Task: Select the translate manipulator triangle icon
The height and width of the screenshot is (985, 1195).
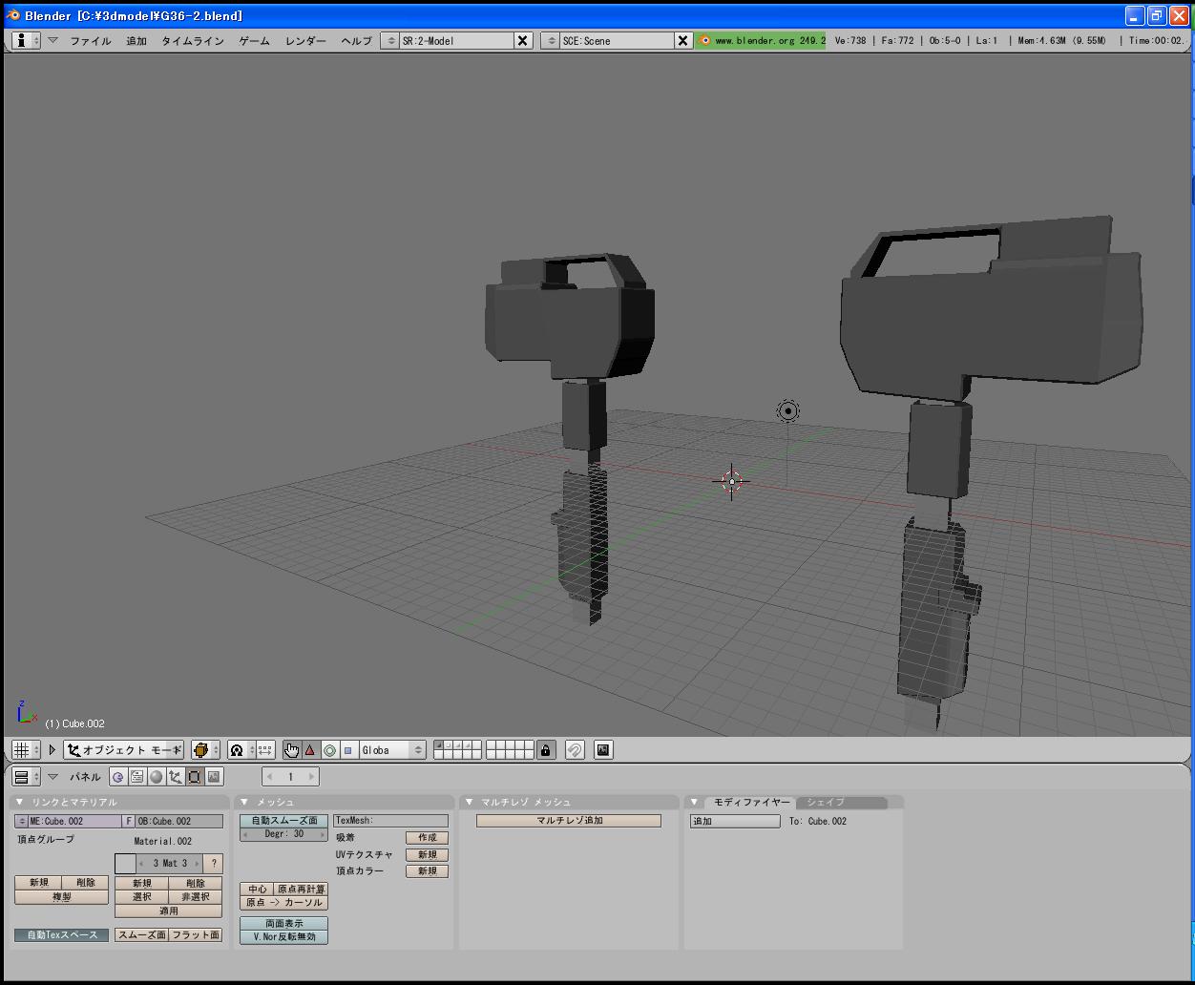Action: pos(310,750)
